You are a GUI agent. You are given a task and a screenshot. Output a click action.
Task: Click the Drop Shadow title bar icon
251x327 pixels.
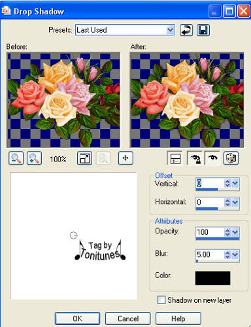[6, 11]
